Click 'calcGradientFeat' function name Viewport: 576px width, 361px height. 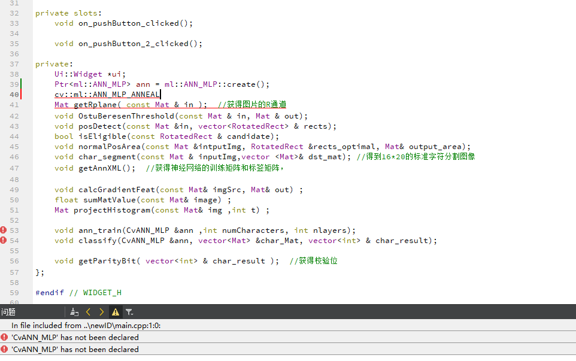(x=116, y=190)
